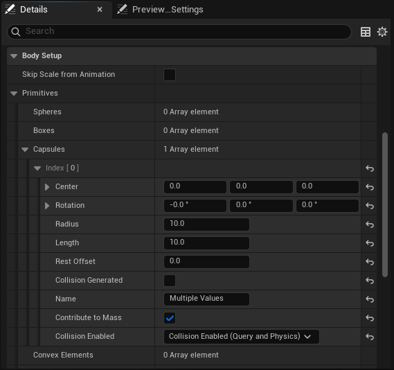Screen dimensions: 394x370
Task: Click the Rest Offset label
Action: coord(75,262)
